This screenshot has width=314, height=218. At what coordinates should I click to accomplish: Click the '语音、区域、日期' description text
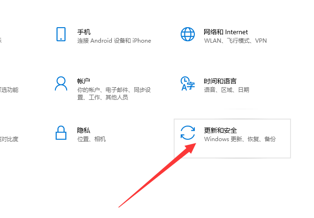tap(227, 90)
